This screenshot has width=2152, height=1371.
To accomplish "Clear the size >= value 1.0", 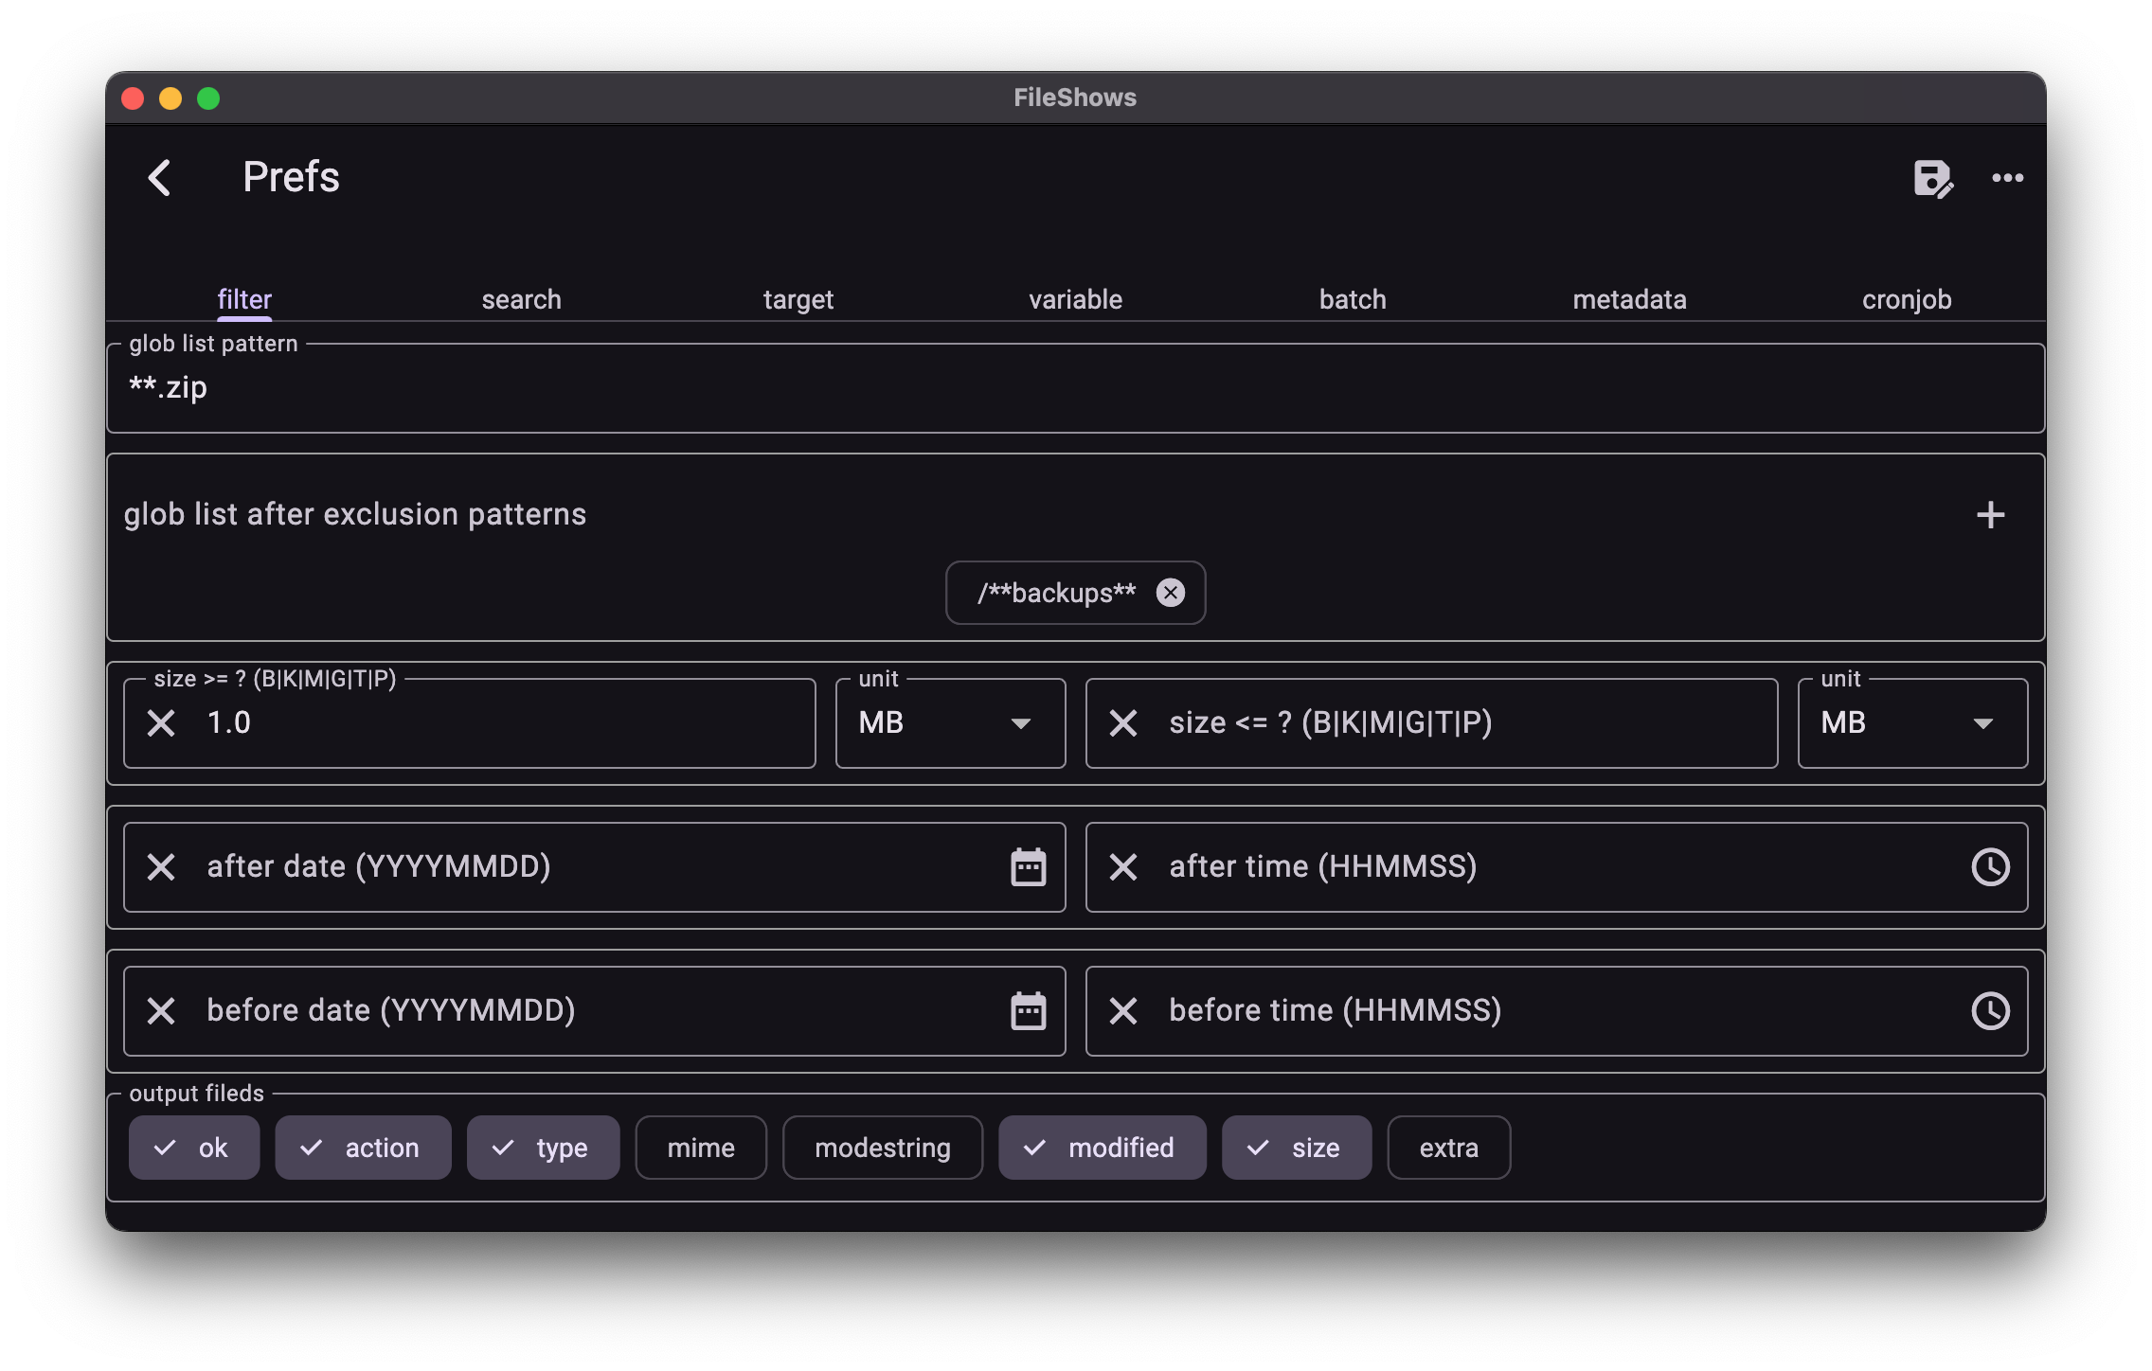I will point(162,723).
